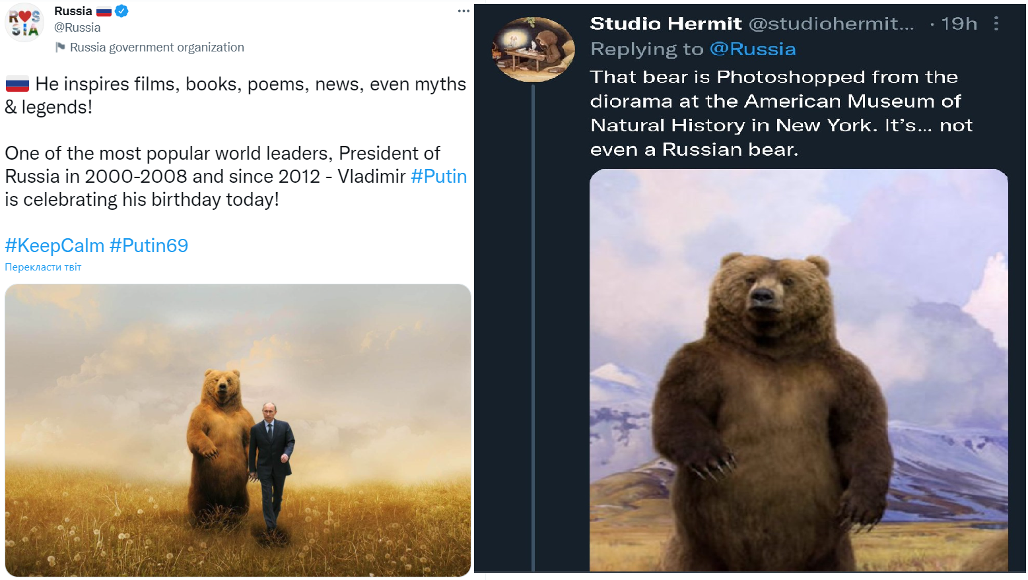Screen dimensions: 1028x580
Task: Click the blue verified checkmark badge
Action: tap(122, 11)
